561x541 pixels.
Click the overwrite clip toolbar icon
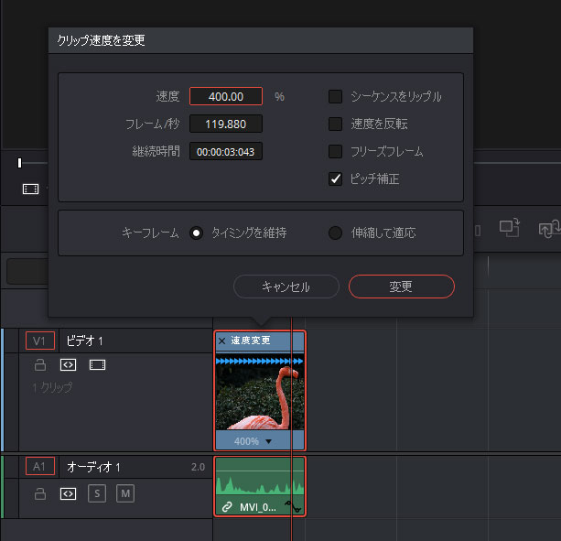pyautogui.click(x=509, y=228)
